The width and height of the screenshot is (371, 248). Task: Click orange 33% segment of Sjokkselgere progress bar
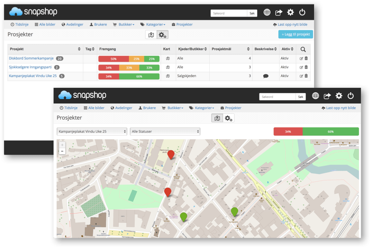coord(129,68)
